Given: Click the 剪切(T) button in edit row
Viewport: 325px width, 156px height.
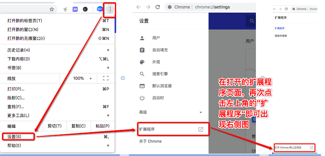Looking at the screenshot, I should coord(55,126).
